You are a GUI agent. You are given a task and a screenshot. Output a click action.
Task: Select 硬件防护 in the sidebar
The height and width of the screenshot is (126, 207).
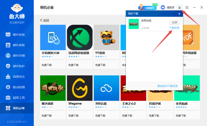pos(17,66)
